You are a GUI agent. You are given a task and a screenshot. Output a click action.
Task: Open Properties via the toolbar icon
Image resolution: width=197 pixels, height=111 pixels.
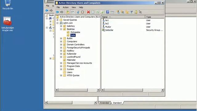pyautogui.click(x=93, y=12)
